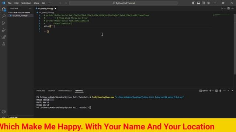Click the Python Full Tutorial search box

tap(123, 3)
